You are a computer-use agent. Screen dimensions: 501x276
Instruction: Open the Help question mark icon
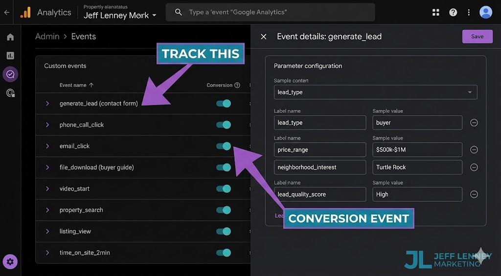tap(453, 12)
